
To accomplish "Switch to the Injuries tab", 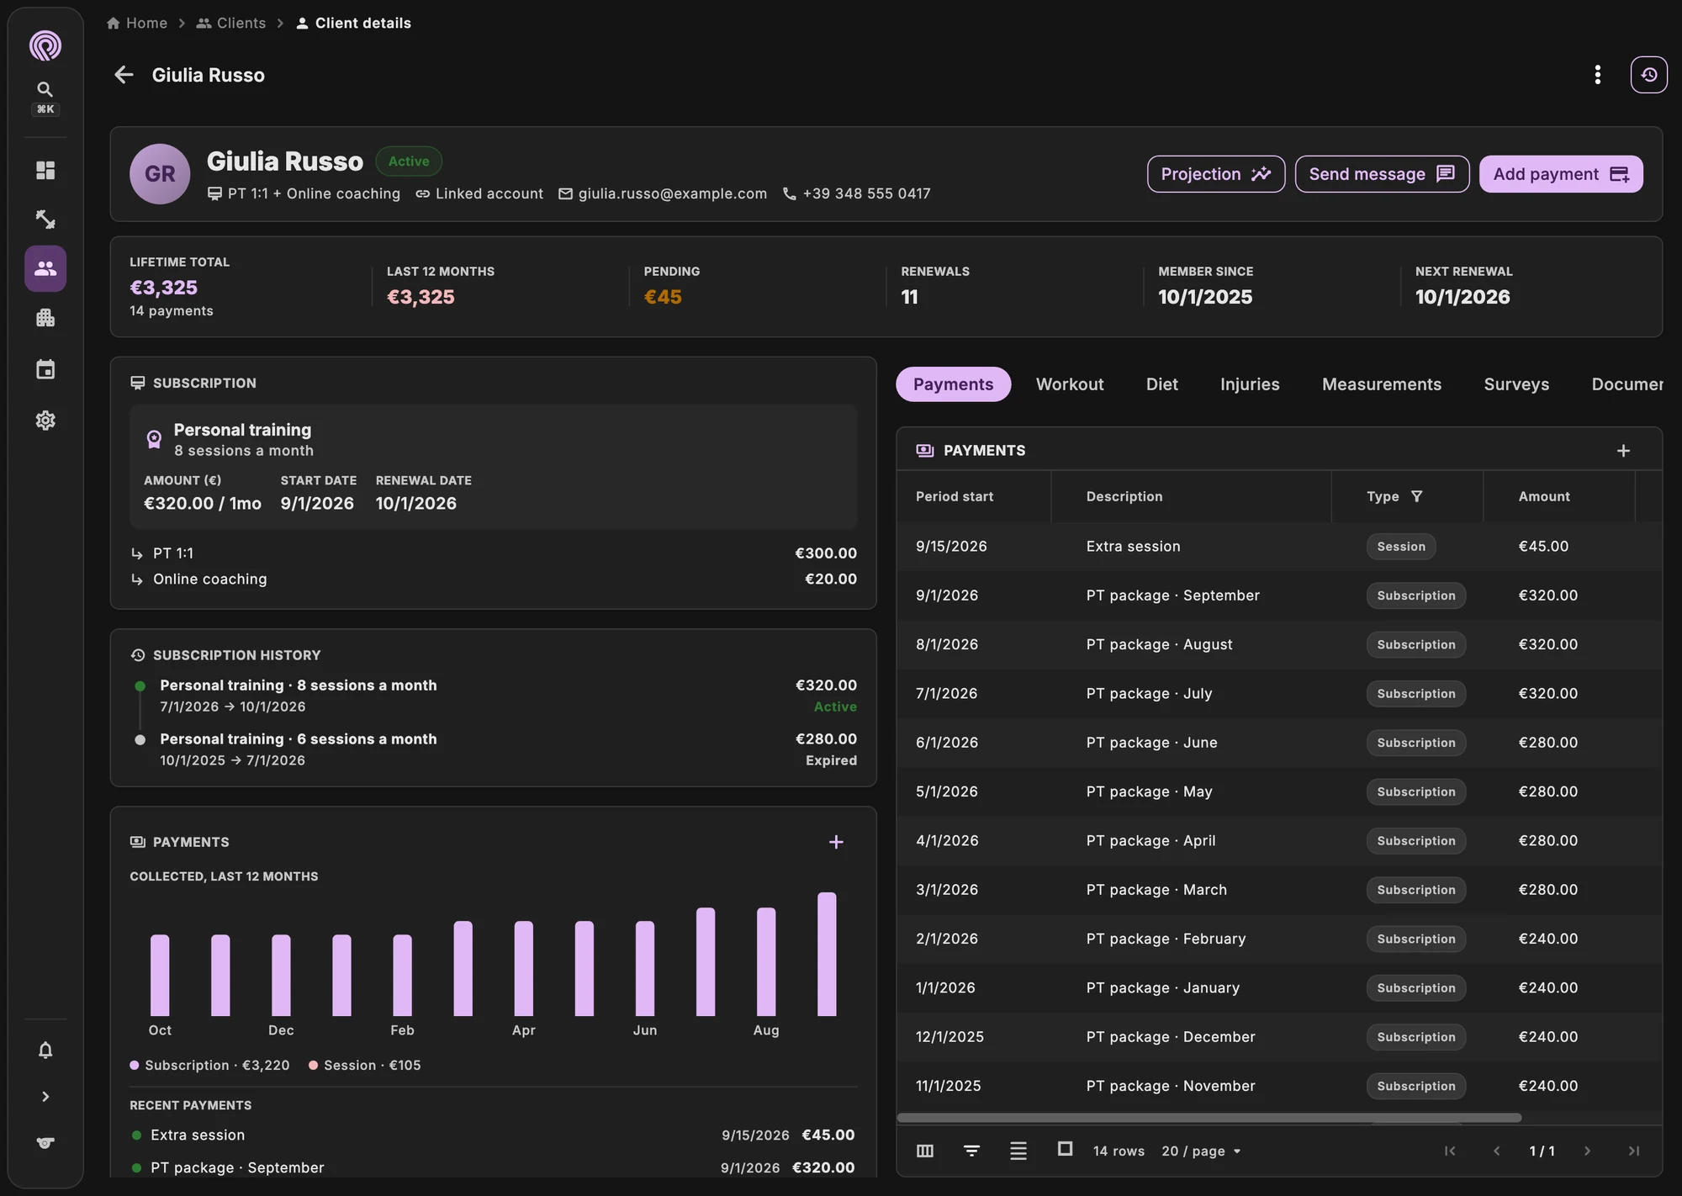I will click(1250, 384).
